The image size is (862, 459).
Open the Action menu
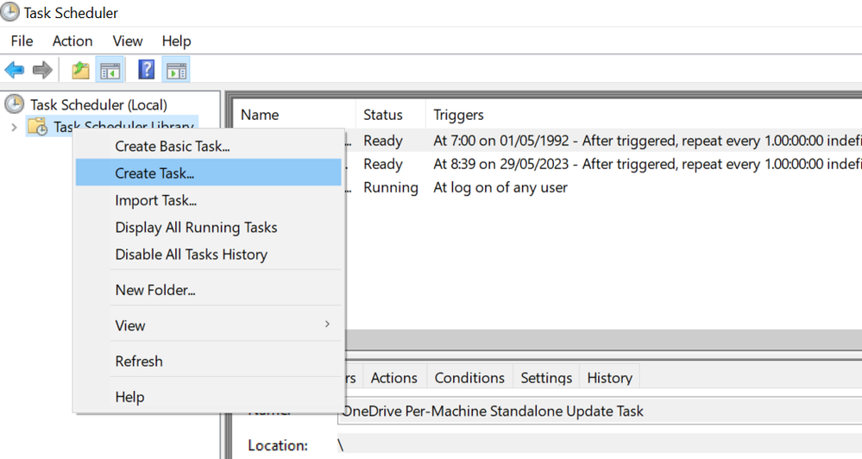pyautogui.click(x=72, y=41)
